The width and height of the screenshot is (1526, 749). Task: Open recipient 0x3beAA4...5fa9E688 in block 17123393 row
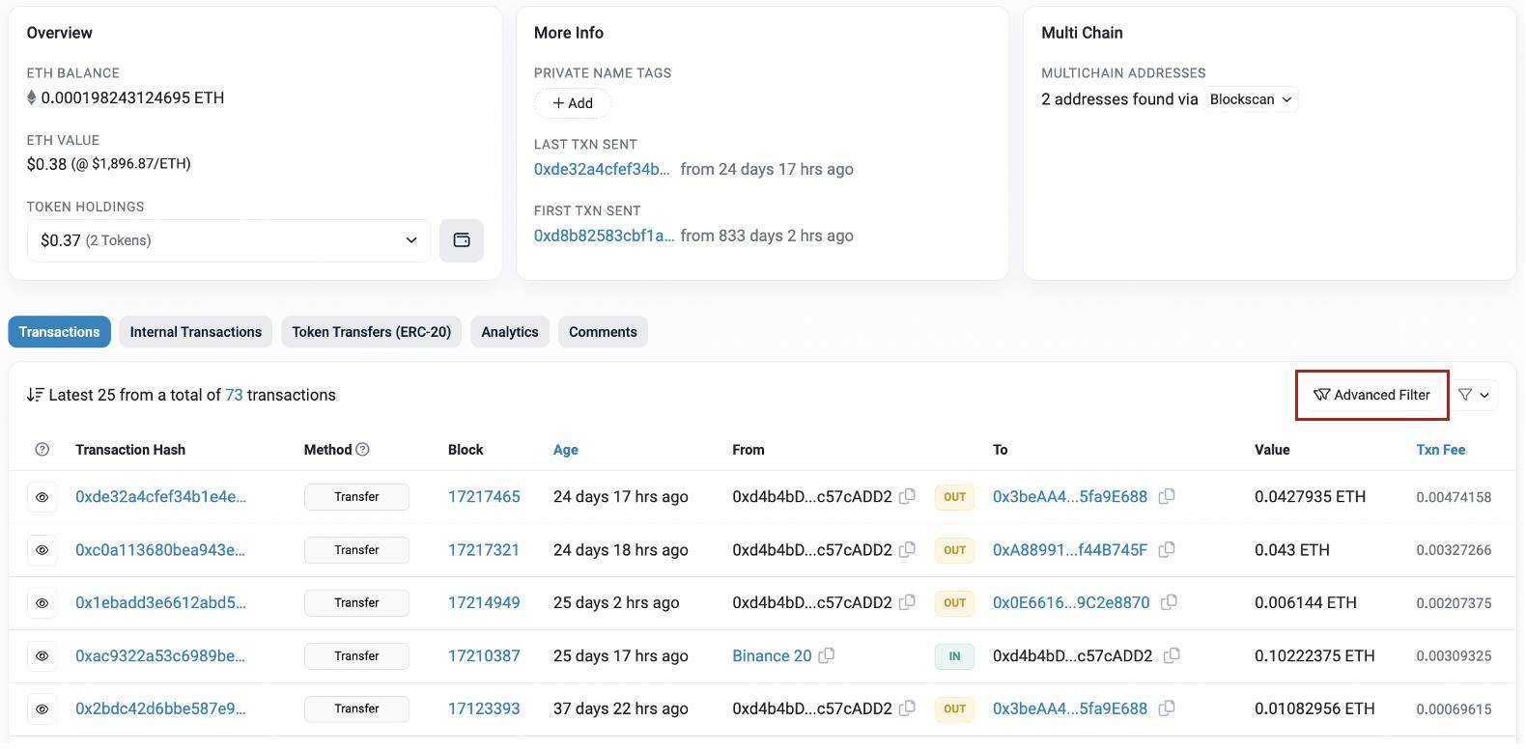pyautogui.click(x=1070, y=708)
